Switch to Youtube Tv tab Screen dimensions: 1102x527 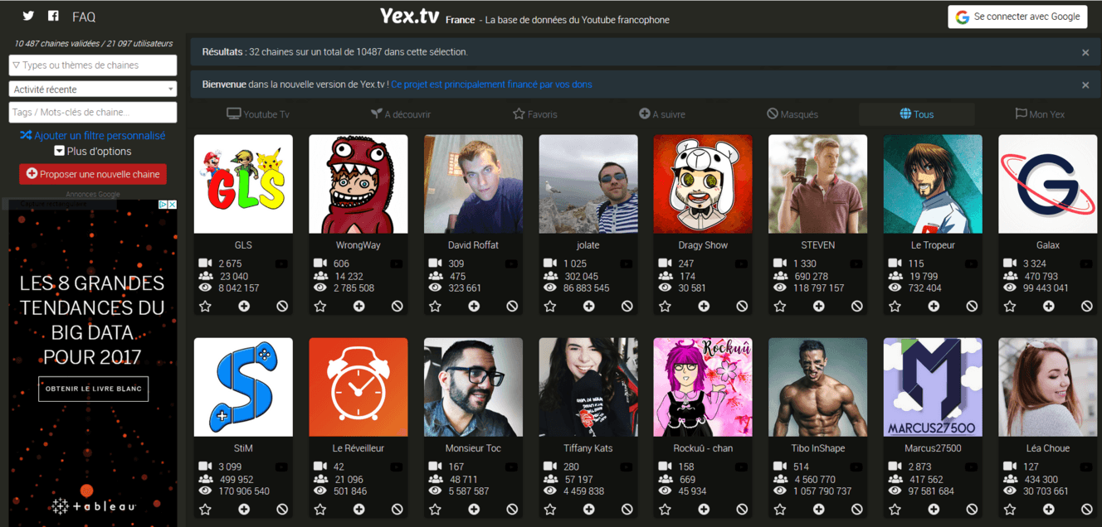tap(258, 114)
